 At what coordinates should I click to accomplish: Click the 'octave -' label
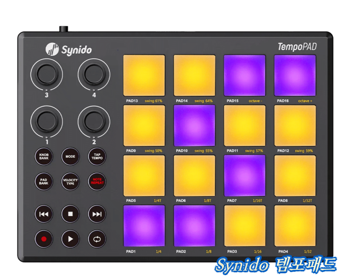click(x=256, y=101)
